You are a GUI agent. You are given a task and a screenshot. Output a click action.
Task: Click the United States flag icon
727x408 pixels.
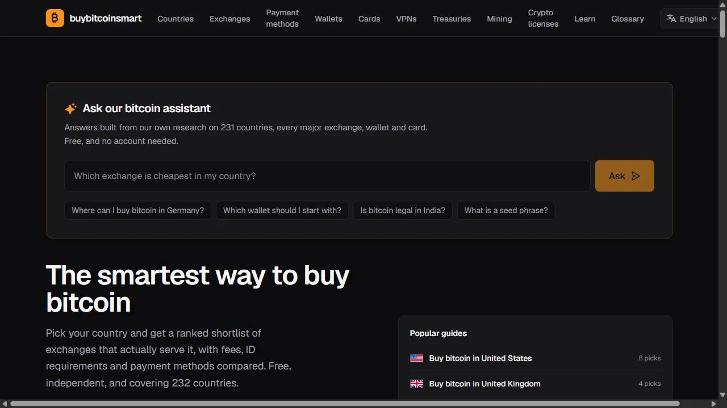click(x=416, y=358)
